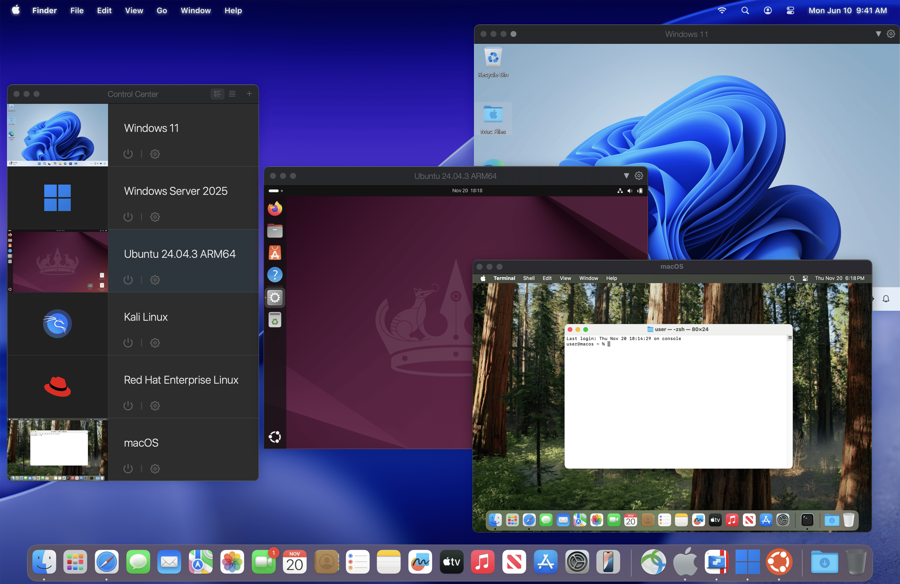Open Terminal icon in macOS VM dock
This screenshot has height=584, width=900.
(x=807, y=520)
